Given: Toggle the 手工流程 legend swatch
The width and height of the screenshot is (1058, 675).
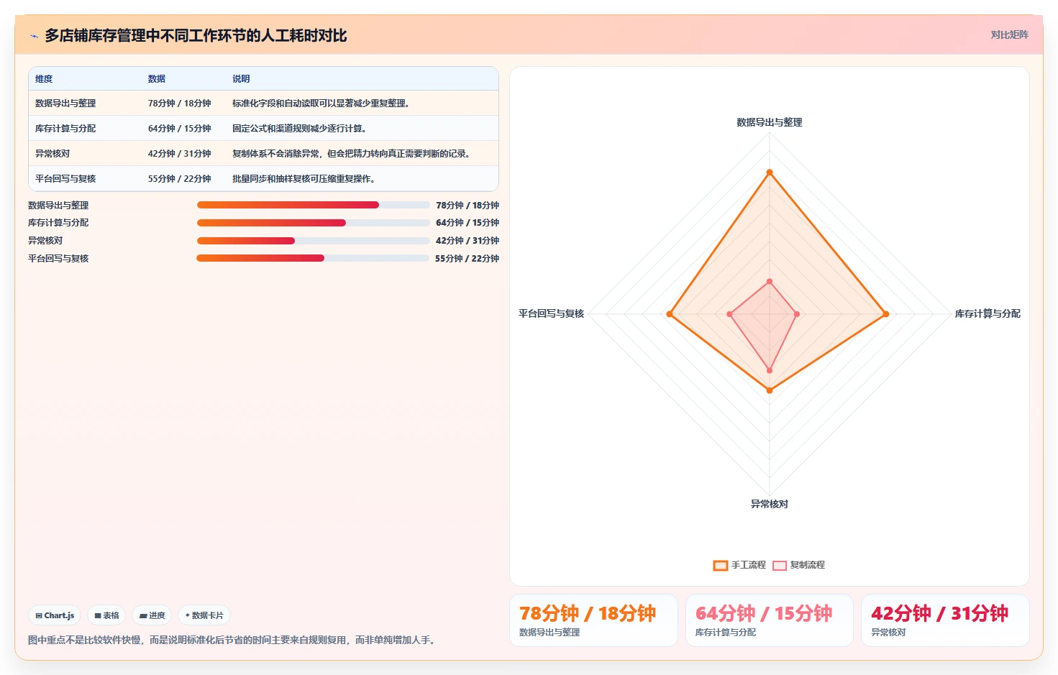Looking at the screenshot, I should [721, 566].
